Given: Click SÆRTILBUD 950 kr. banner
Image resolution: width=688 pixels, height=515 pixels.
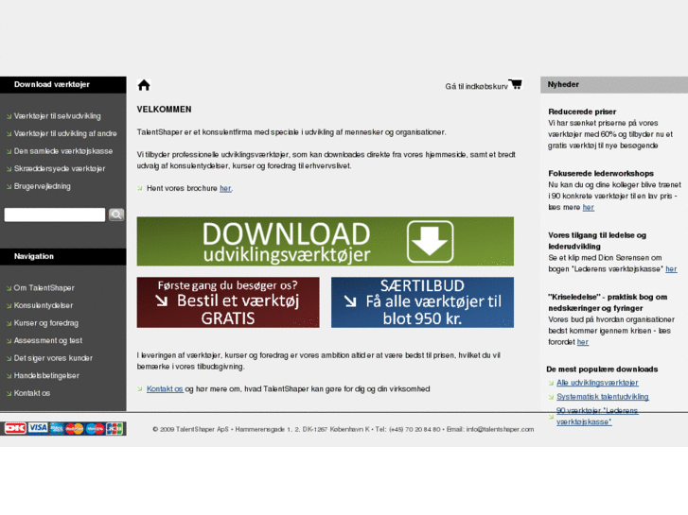Looking at the screenshot, I should point(422,302).
